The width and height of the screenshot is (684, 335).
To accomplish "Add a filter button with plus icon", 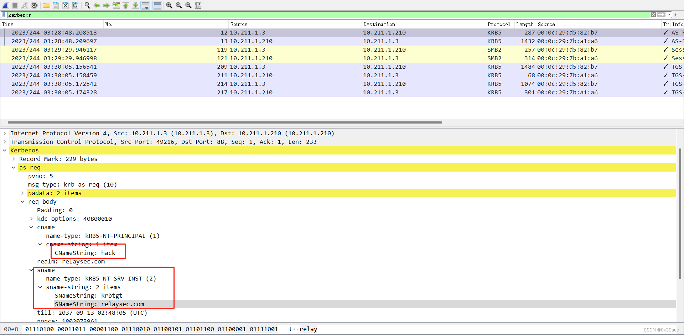I will pos(676,15).
